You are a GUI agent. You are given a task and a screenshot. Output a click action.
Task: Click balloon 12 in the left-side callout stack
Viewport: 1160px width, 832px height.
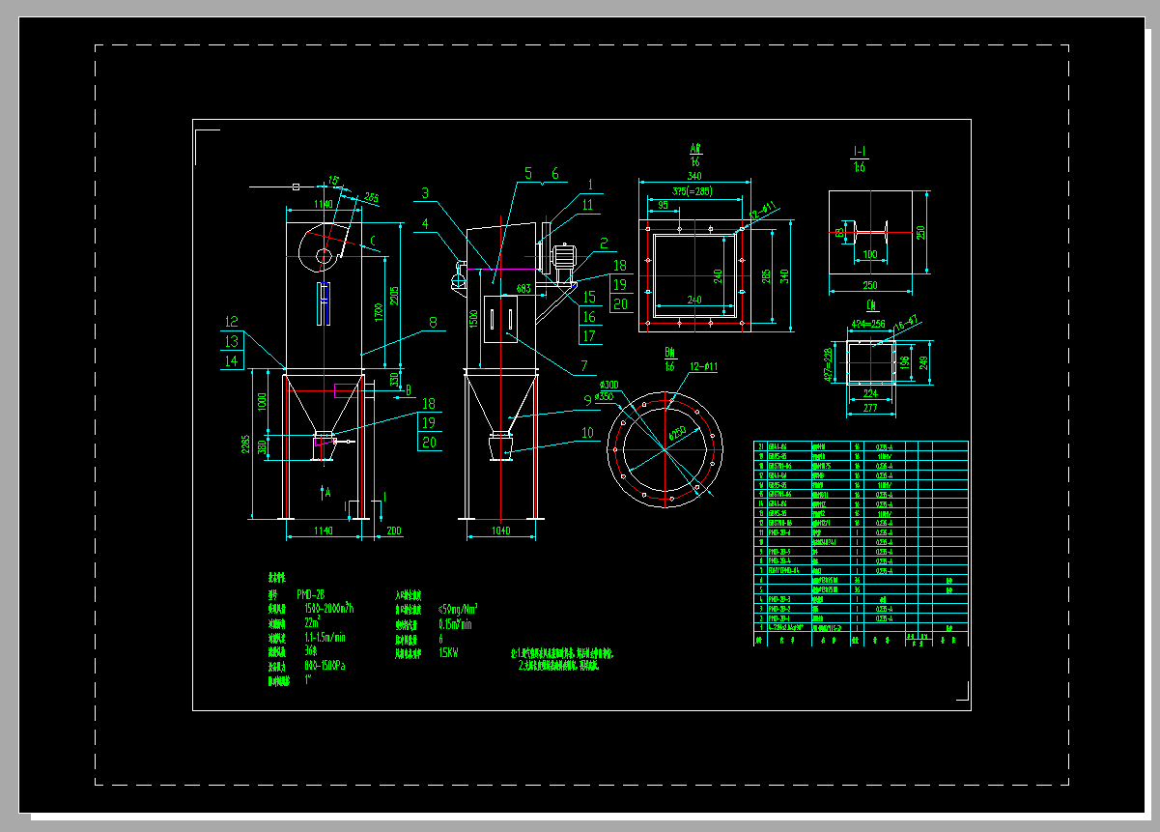(230, 322)
